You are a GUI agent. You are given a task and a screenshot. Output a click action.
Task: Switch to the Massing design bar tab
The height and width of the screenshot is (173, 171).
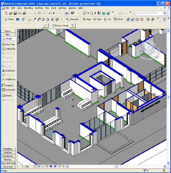click(x=8, y=159)
